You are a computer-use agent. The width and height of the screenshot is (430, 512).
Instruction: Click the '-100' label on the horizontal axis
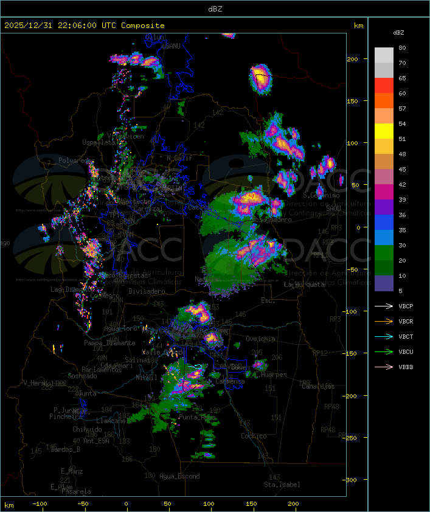coord(40,504)
